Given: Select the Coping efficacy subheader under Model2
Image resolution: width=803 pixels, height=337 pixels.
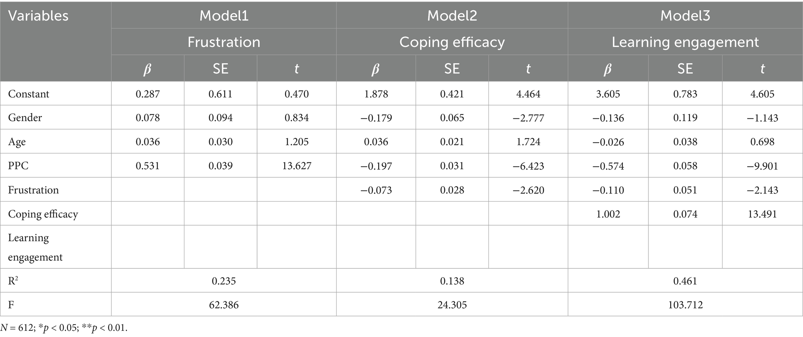Looking at the screenshot, I should point(452,42).
